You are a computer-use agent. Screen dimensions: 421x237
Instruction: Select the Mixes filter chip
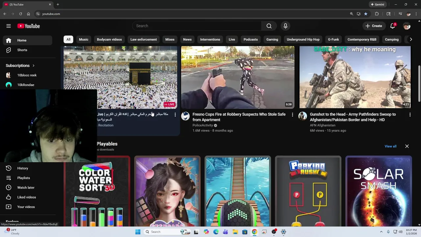coord(170,39)
